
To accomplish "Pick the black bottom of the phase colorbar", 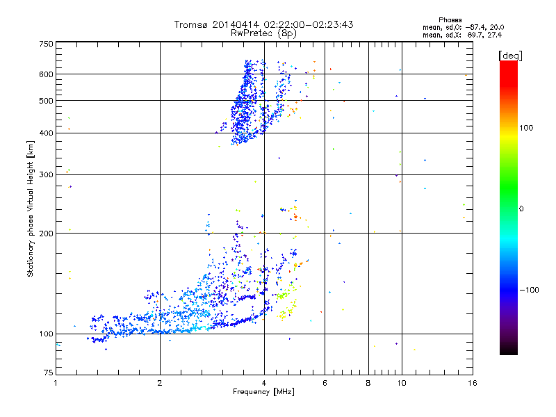I will pos(509,350).
